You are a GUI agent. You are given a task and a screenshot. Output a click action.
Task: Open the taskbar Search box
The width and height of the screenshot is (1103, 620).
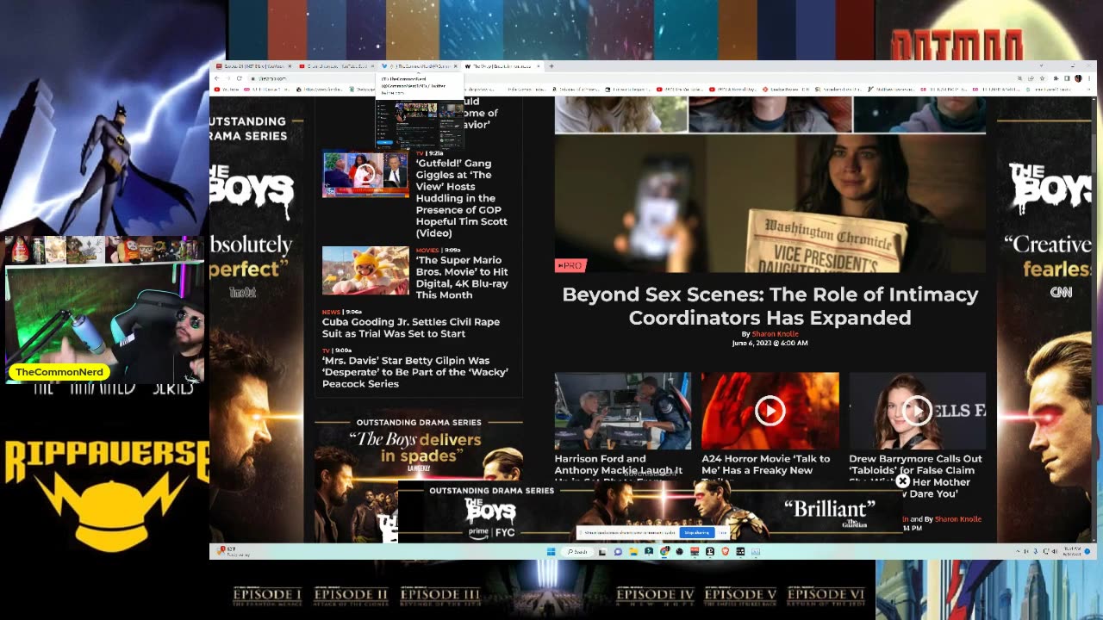click(x=577, y=552)
